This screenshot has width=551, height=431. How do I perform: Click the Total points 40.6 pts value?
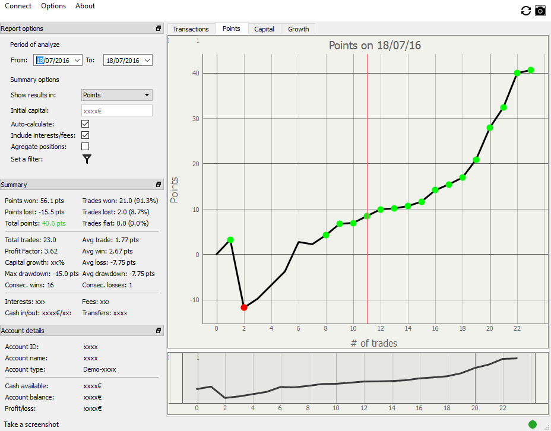click(x=54, y=223)
